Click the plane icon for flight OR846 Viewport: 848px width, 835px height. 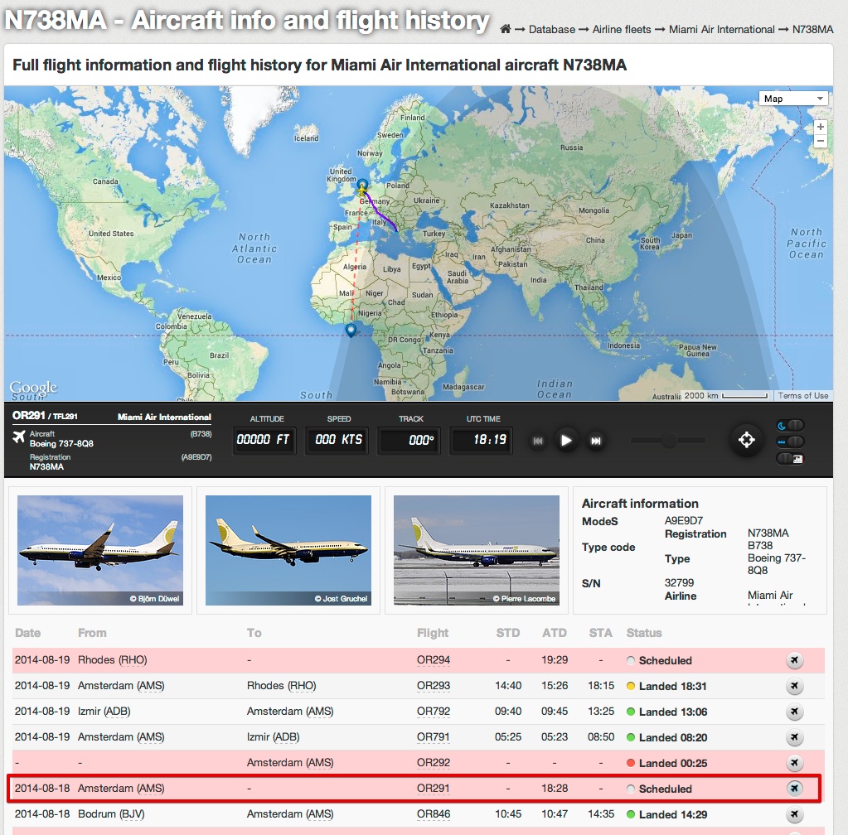(794, 814)
